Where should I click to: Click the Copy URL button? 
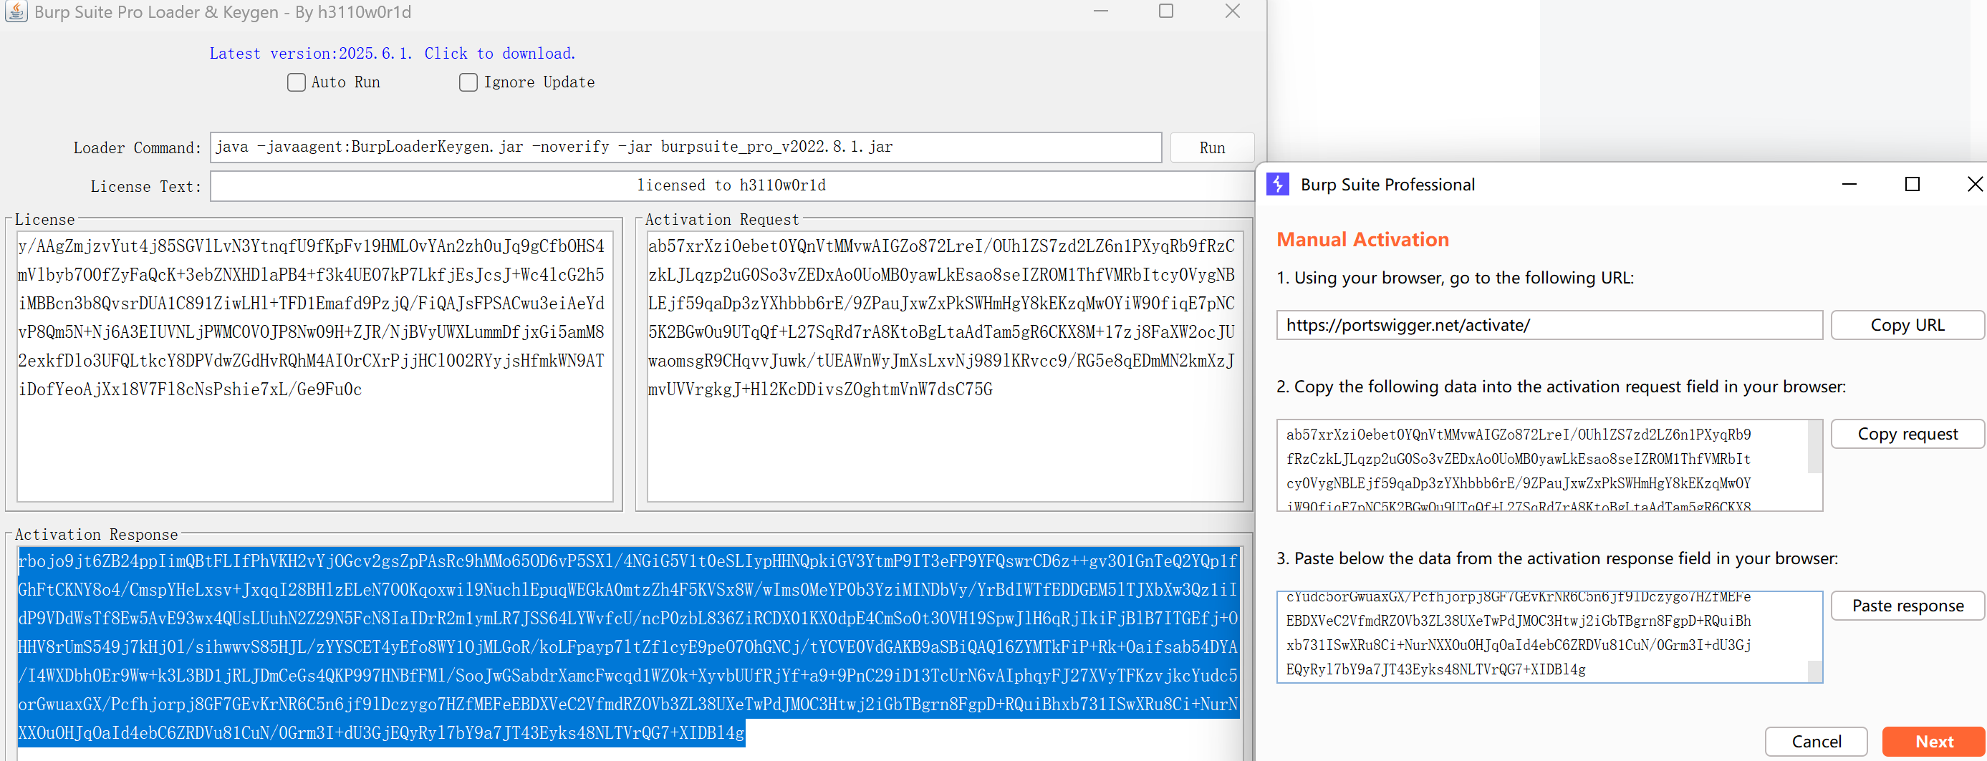(x=1907, y=324)
